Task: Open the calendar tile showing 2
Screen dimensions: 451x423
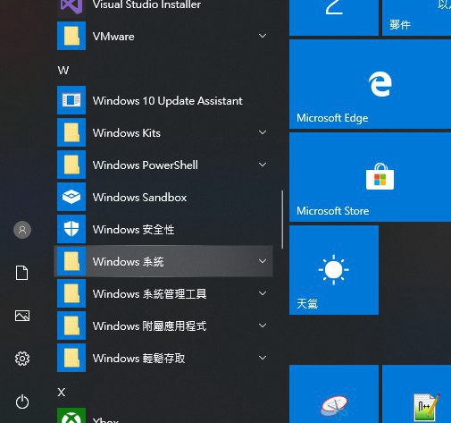Action: [334, 18]
